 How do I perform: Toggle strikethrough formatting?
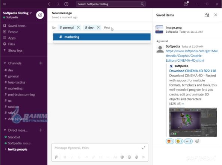tap(79, 157)
